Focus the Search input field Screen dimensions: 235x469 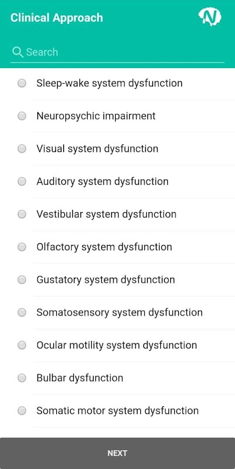click(117, 52)
